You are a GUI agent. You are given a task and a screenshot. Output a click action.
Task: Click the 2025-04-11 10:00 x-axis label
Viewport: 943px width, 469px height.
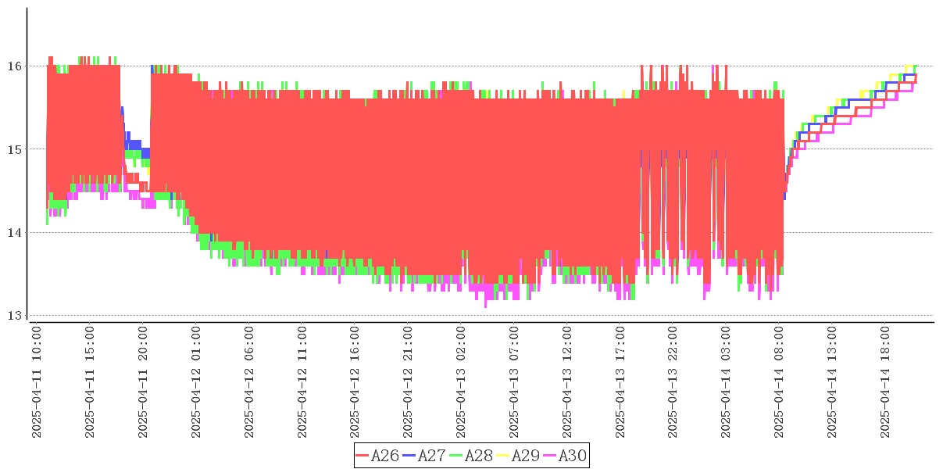point(37,382)
